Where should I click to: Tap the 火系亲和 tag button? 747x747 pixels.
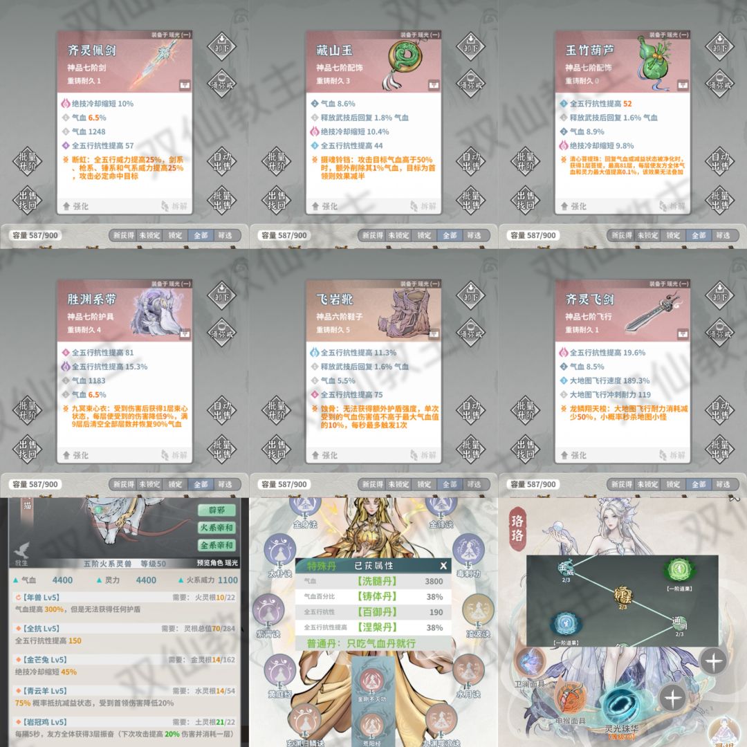[x=216, y=528]
